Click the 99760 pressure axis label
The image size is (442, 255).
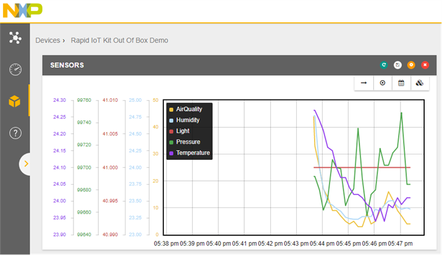[x=84, y=100]
